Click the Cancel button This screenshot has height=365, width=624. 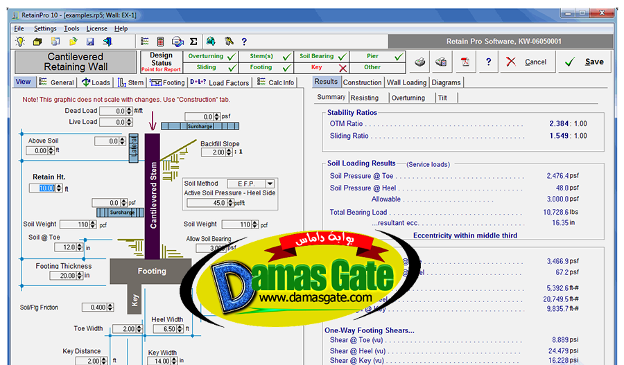pyautogui.click(x=528, y=62)
